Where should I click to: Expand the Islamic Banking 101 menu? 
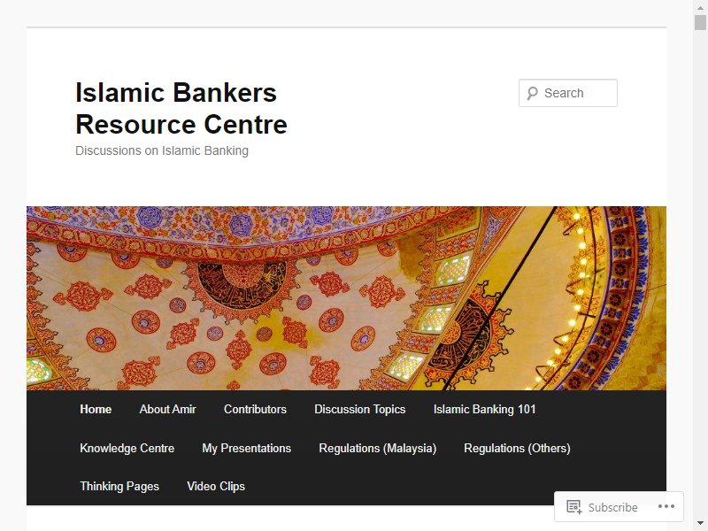[x=484, y=409]
